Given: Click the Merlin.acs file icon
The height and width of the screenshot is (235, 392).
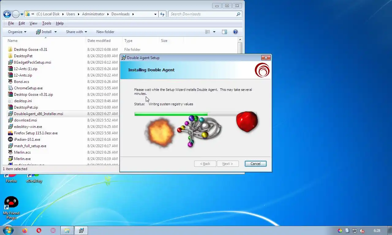Looking at the screenshot, I should 10,152.
